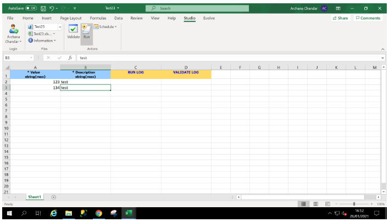389x222 pixels.
Task: Toggle the AutoSave switch
Action: [31, 8]
